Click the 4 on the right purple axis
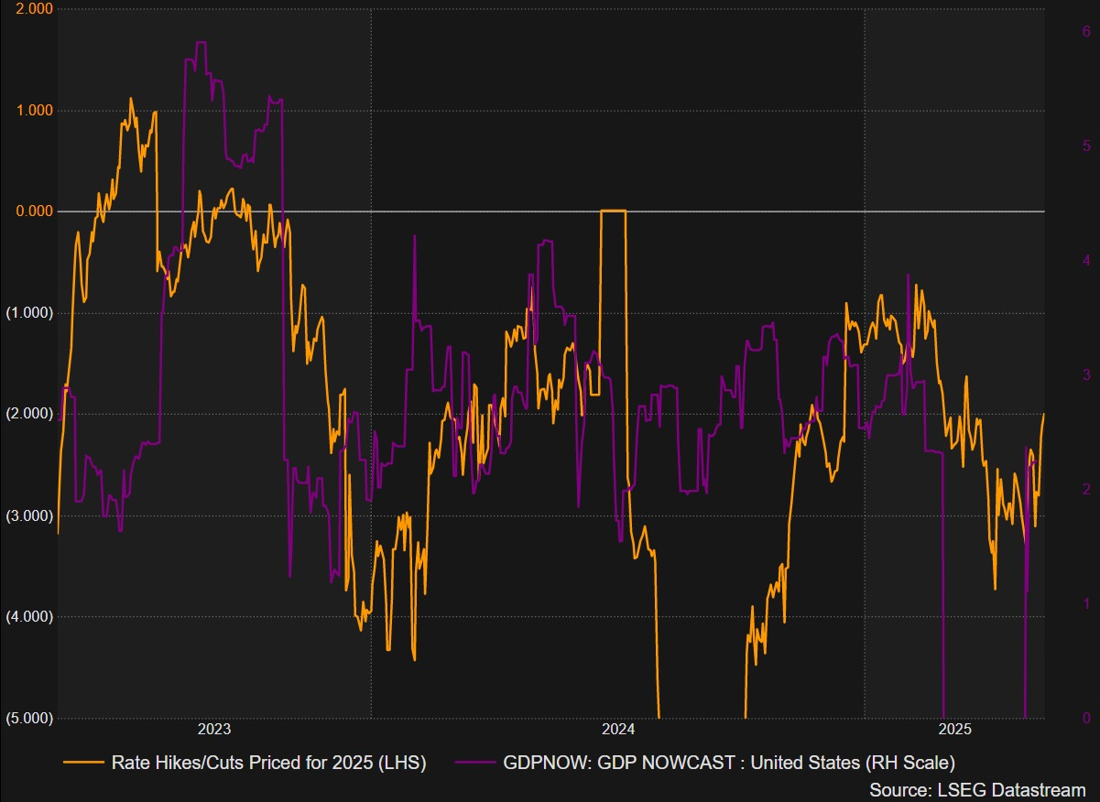Screen dimensions: 1100x802 coord(1085,260)
